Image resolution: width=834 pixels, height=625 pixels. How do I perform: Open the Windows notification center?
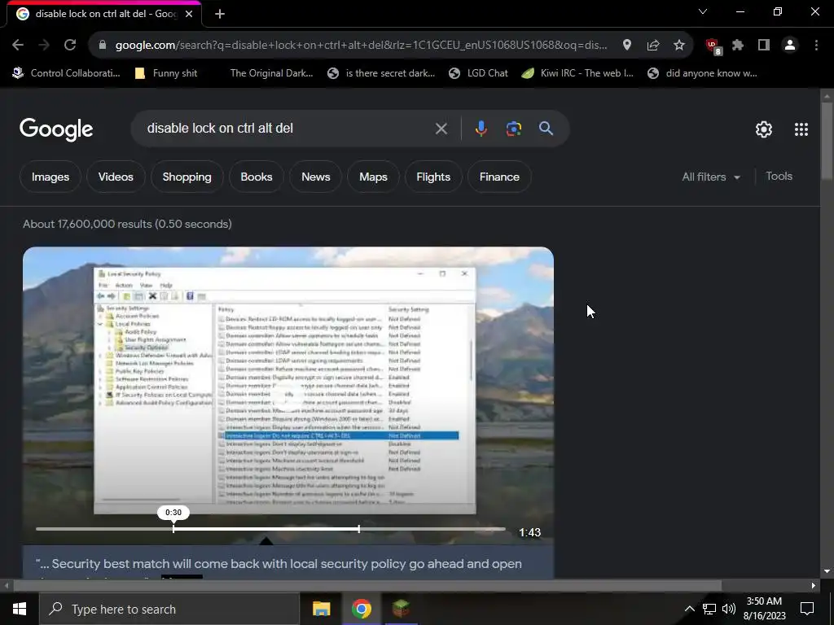(x=807, y=609)
